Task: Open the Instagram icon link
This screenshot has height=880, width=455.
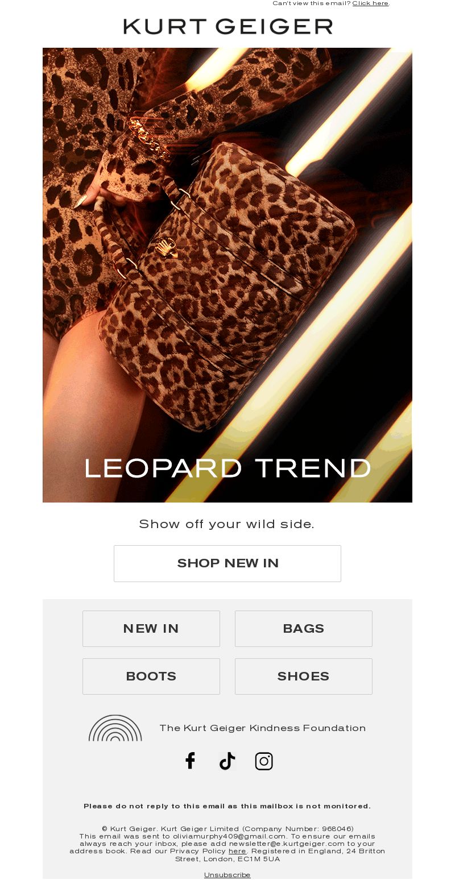Action: 264,761
